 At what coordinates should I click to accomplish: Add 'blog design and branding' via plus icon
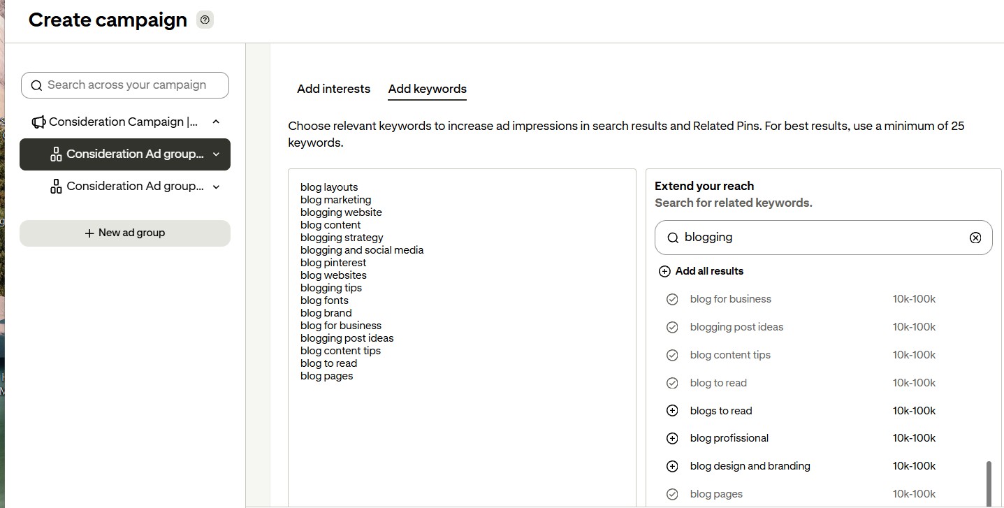pyautogui.click(x=672, y=466)
